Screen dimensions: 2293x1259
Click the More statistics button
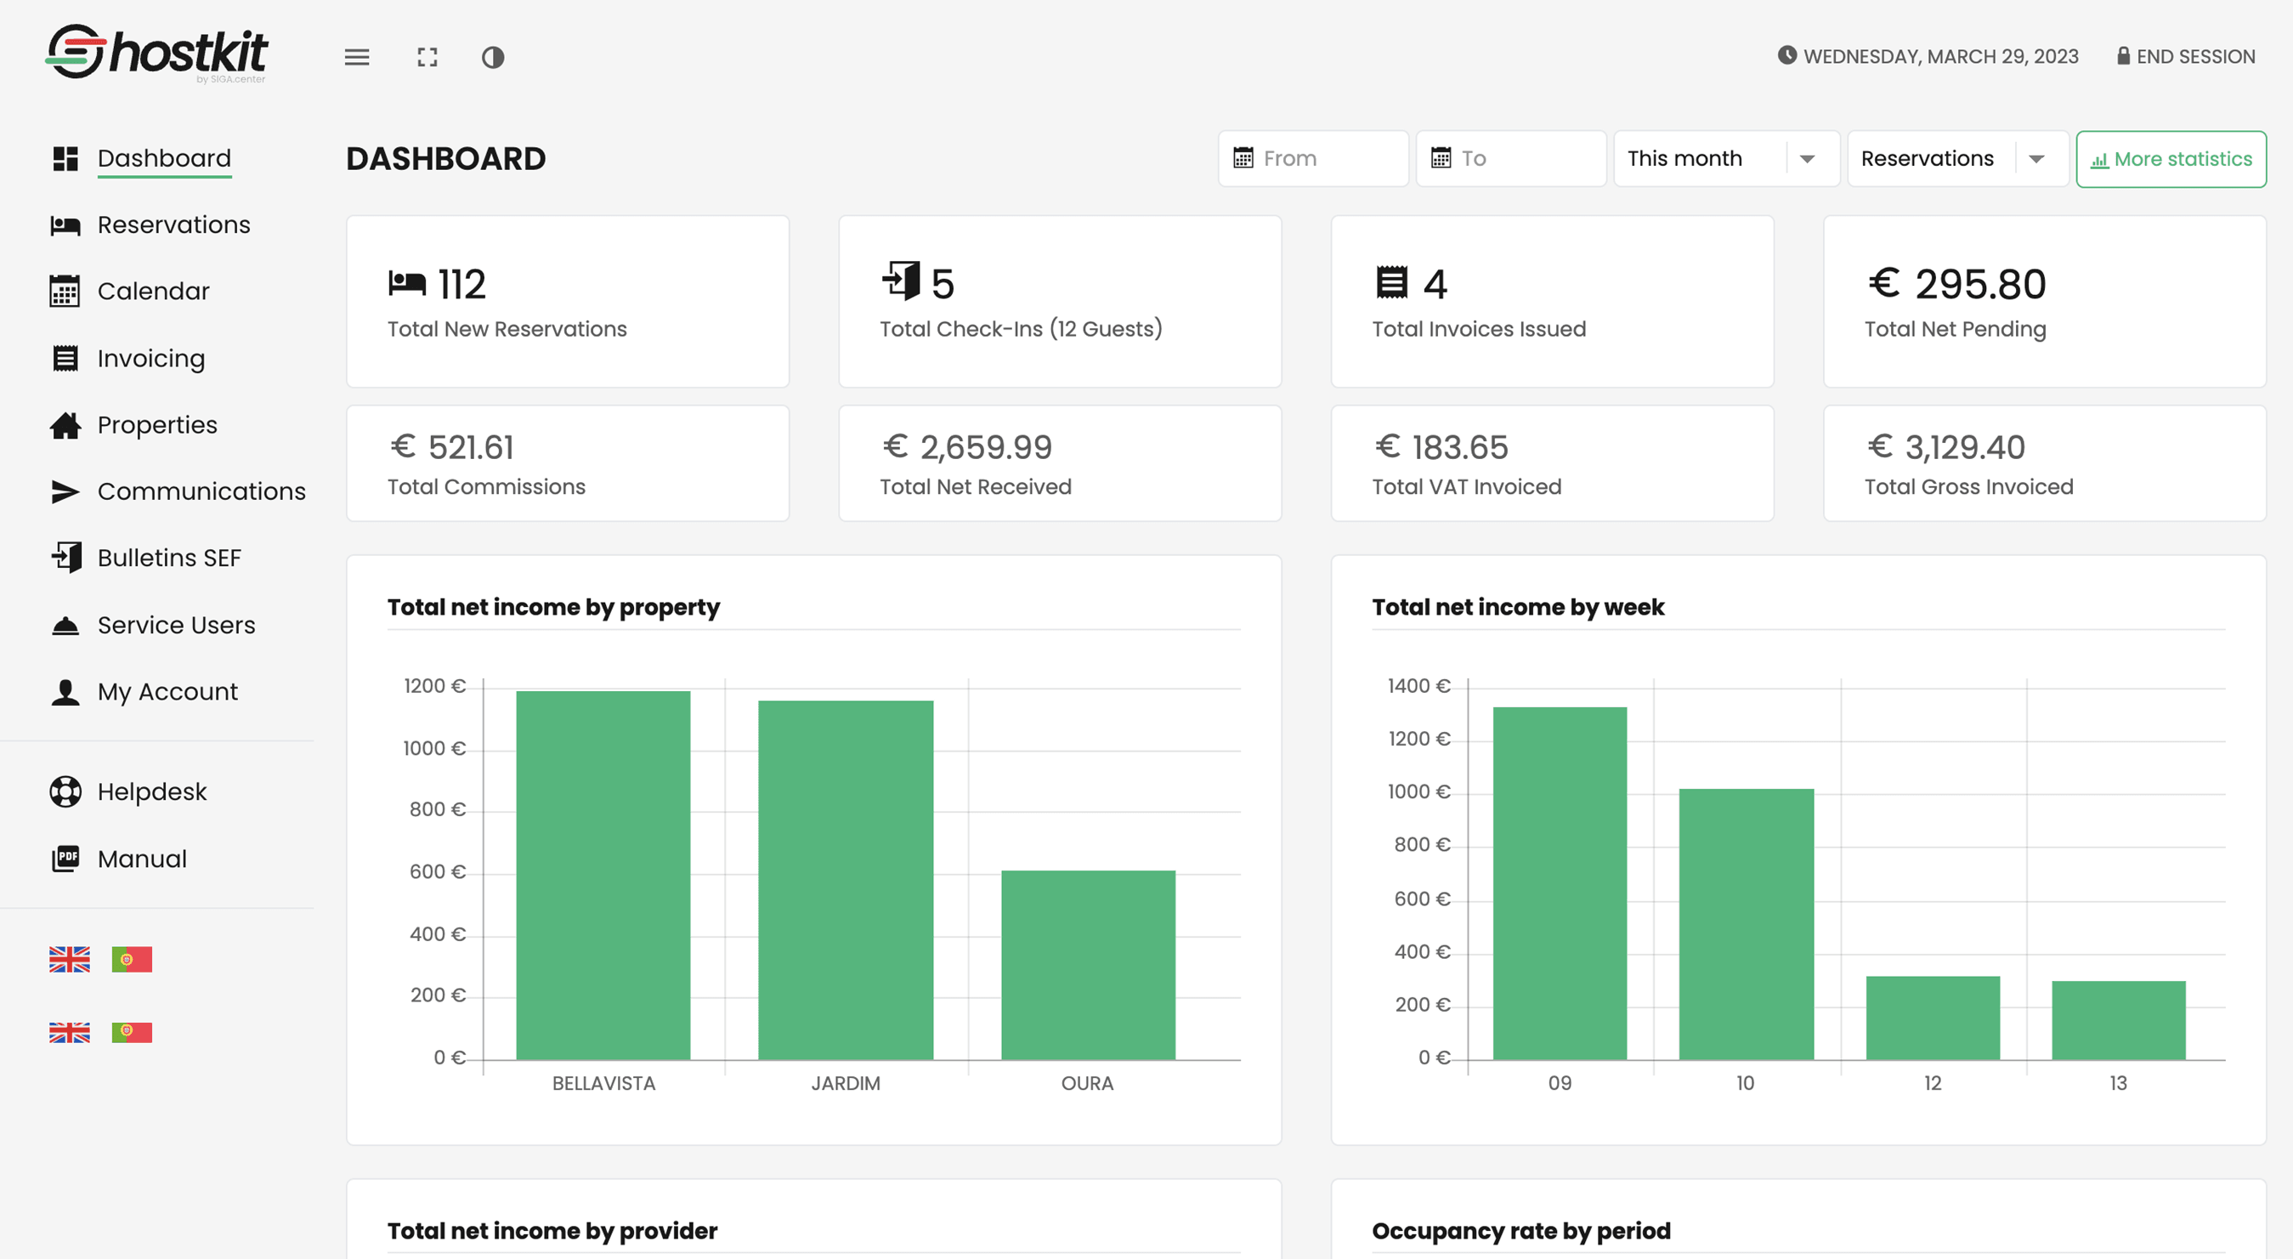point(2171,158)
